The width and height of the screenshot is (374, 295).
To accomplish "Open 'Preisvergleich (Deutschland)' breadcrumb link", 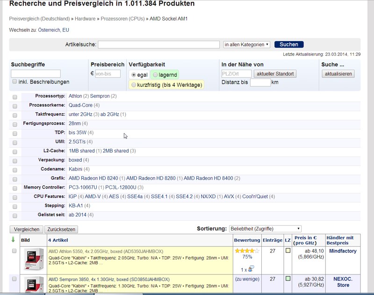I will click(39, 19).
